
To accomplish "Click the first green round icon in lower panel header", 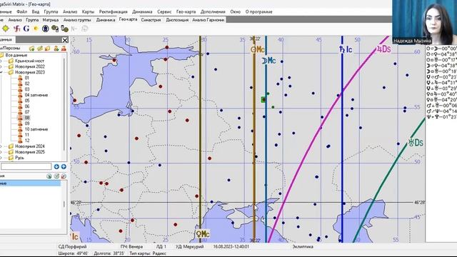I will click(49, 176).
